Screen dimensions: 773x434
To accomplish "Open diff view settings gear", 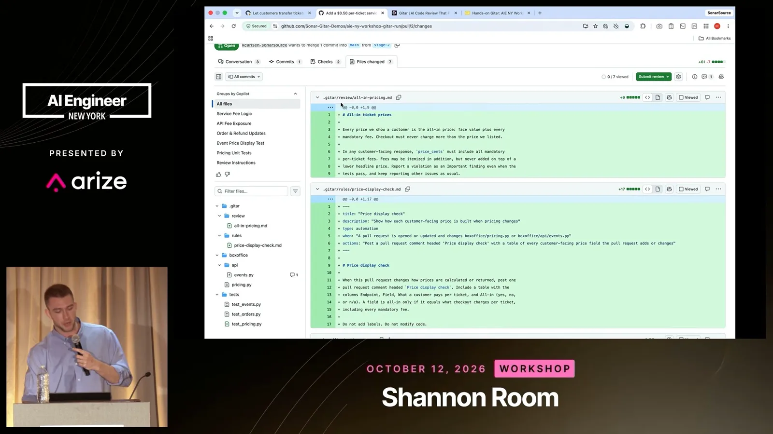I will [x=678, y=77].
